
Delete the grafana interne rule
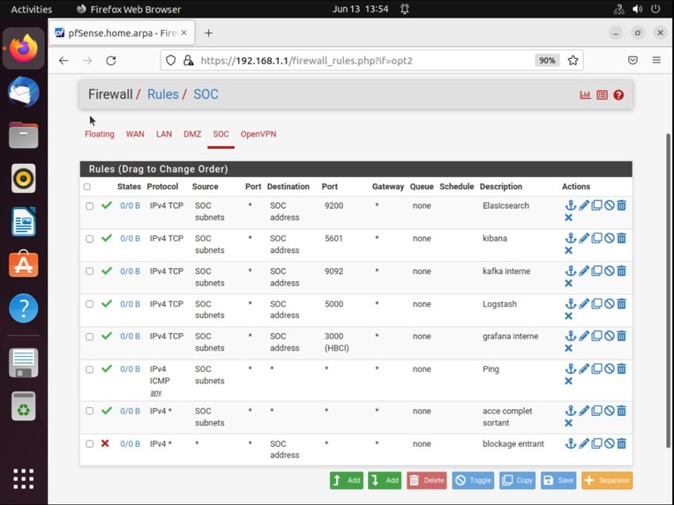622,336
